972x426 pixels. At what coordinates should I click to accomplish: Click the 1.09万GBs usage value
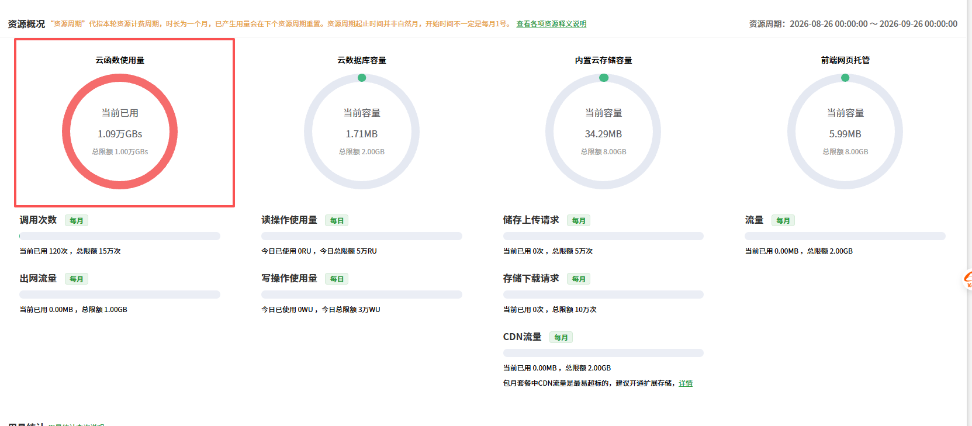coord(120,134)
